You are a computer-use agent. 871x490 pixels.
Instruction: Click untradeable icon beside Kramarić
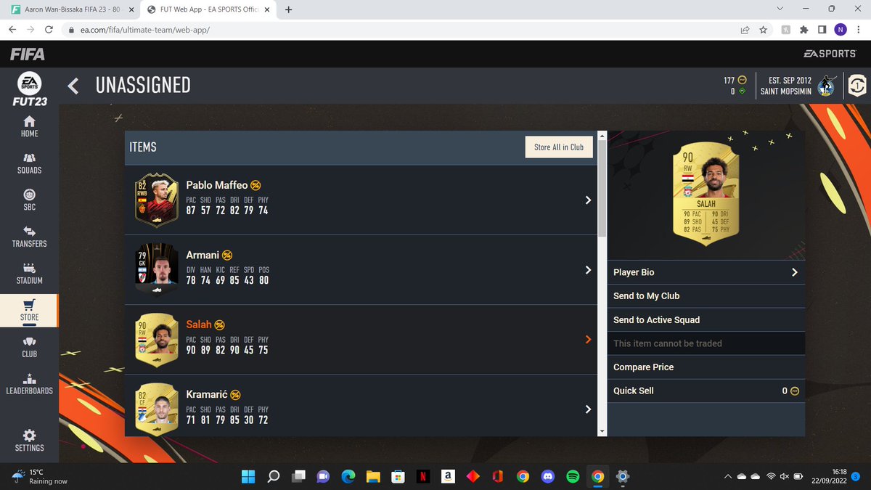click(x=235, y=395)
